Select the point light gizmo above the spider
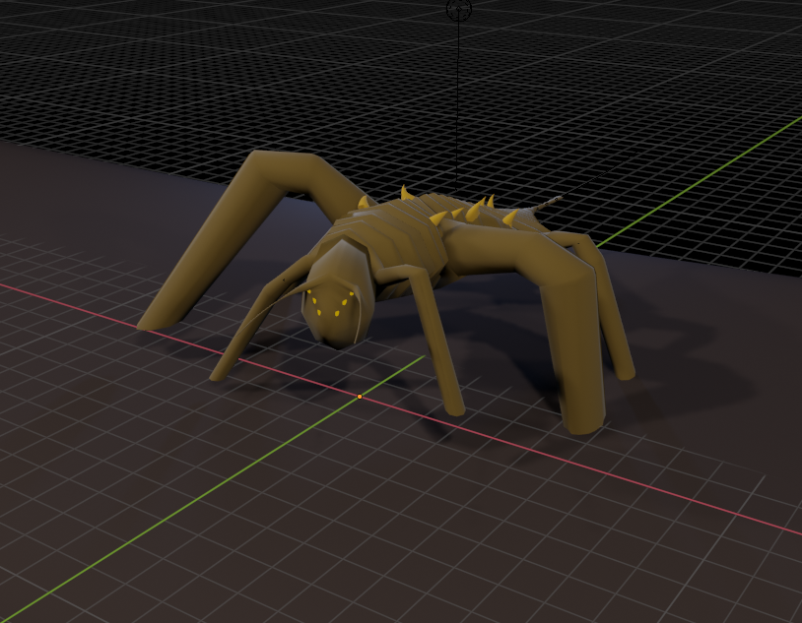Screen dimensions: 802x623 pyautogui.click(x=459, y=9)
